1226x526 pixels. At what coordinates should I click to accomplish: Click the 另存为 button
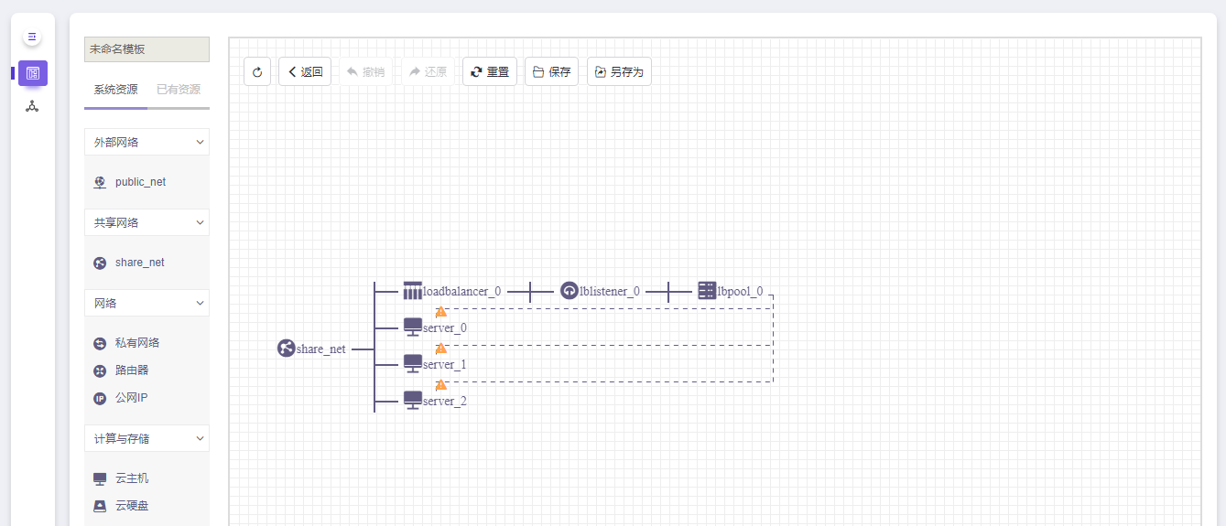pyautogui.click(x=619, y=71)
